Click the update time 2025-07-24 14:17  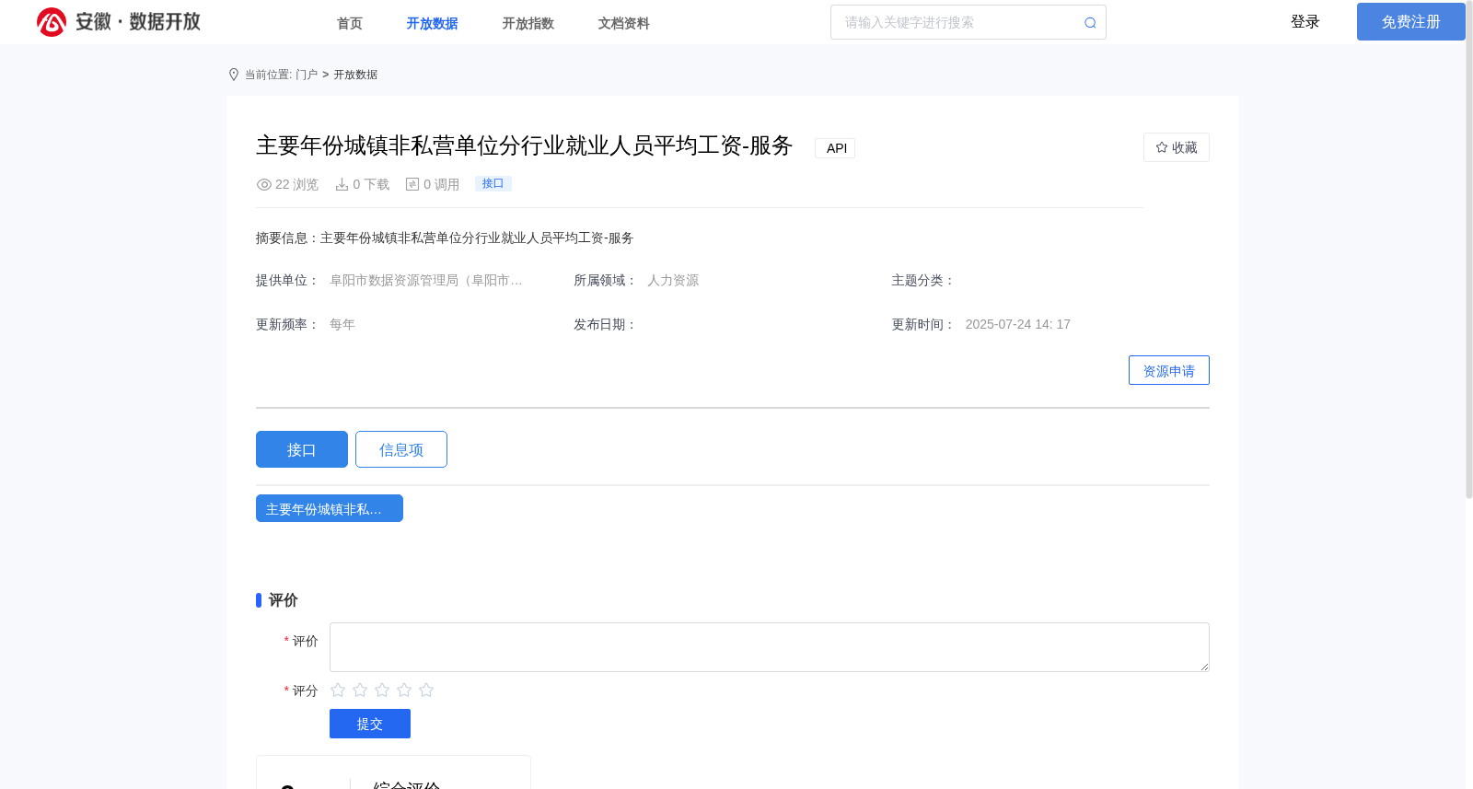point(1018,324)
